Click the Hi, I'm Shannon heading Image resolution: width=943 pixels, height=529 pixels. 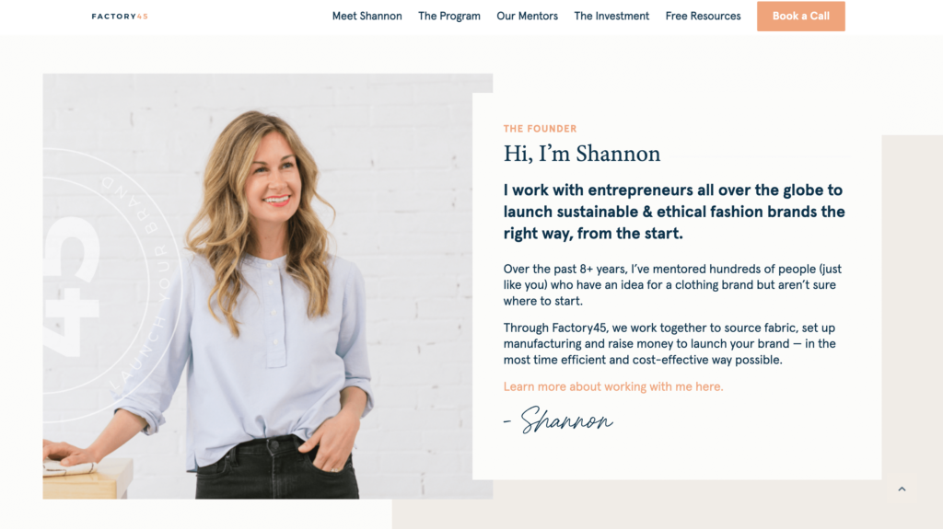(x=582, y=154)
